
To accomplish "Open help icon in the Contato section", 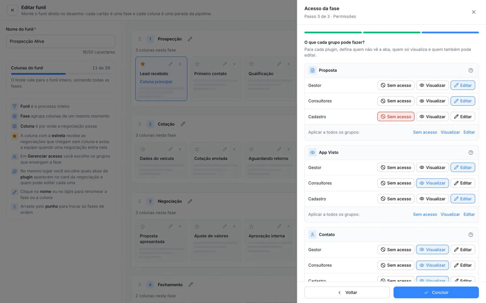I will (x=471, y=235).
